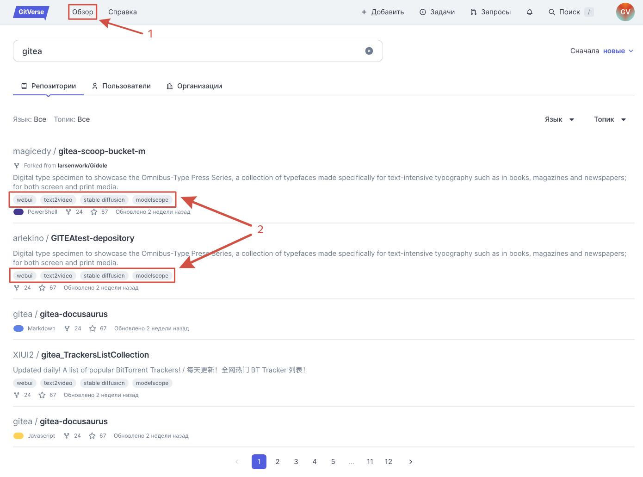Click the Javascript language color swatch
Screen dimensions: 643x477
tap(19, 436)
